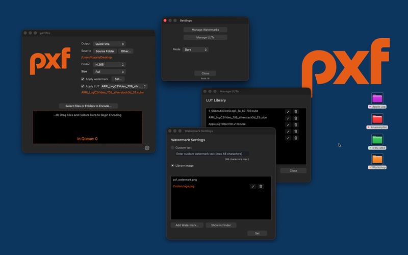Click the Source Folder button
408x255 pixels.
[105, 52]
